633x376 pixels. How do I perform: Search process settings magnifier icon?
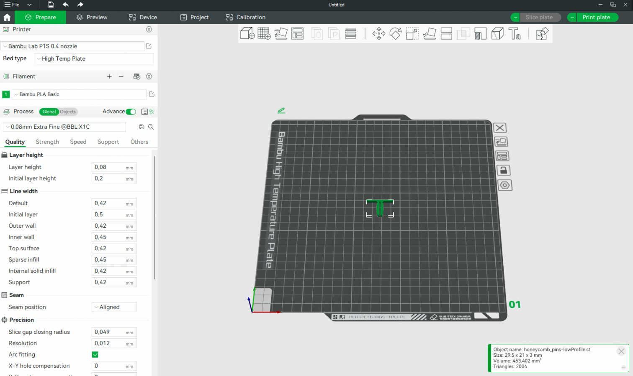click(151, 127)
